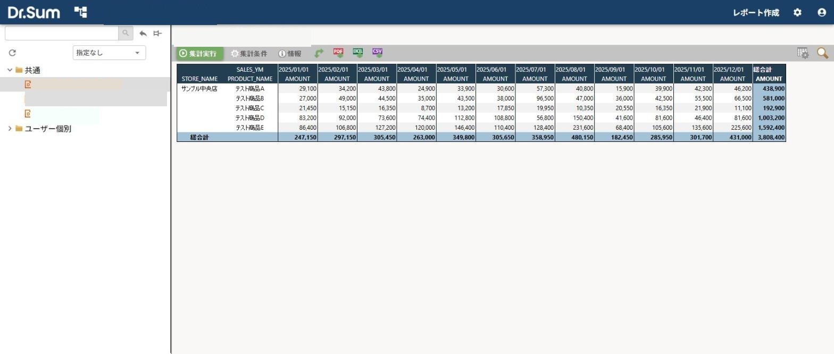Click the 29,100 amount cell
The height and width of the screenshot is (354, 834).
(x=298, y=89)
